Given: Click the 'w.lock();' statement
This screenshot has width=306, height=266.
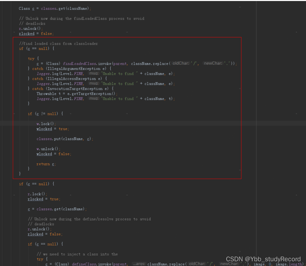Looking at the screenshot, I should click(46, 124).
